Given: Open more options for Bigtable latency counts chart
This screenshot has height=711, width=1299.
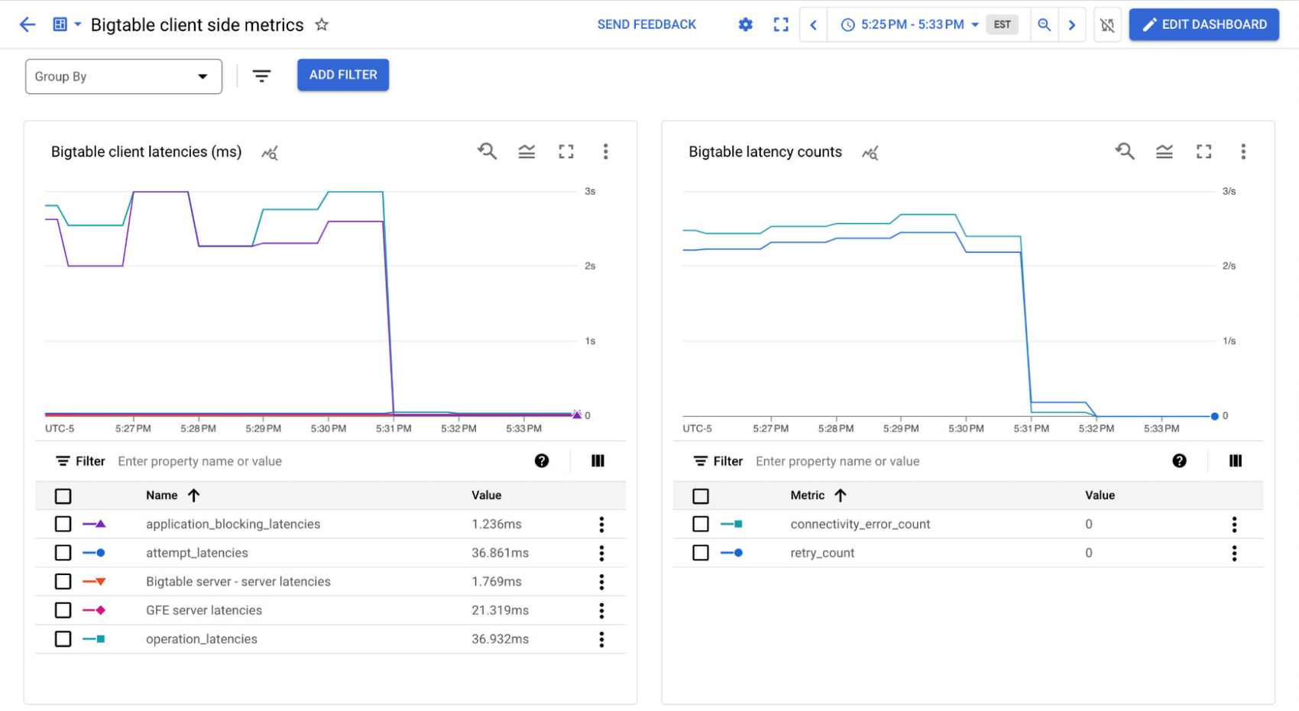Looking at the screenshot, I should click(1243, 151).
